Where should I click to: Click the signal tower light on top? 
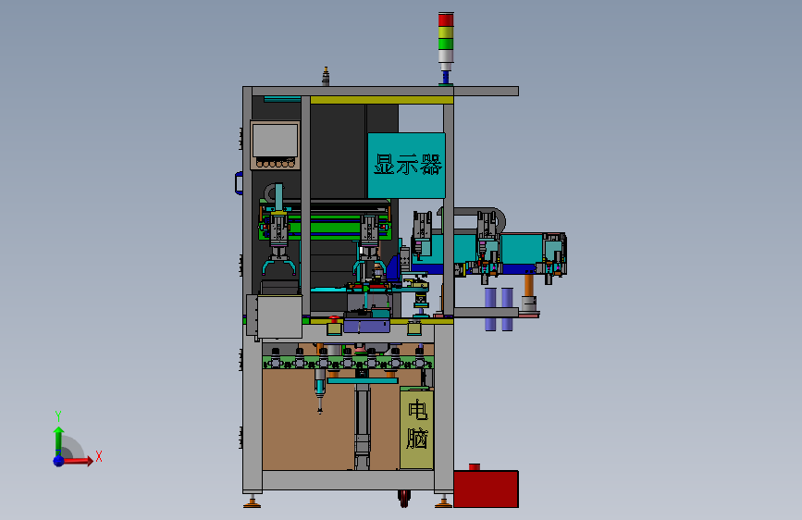(x=446, y=41)
